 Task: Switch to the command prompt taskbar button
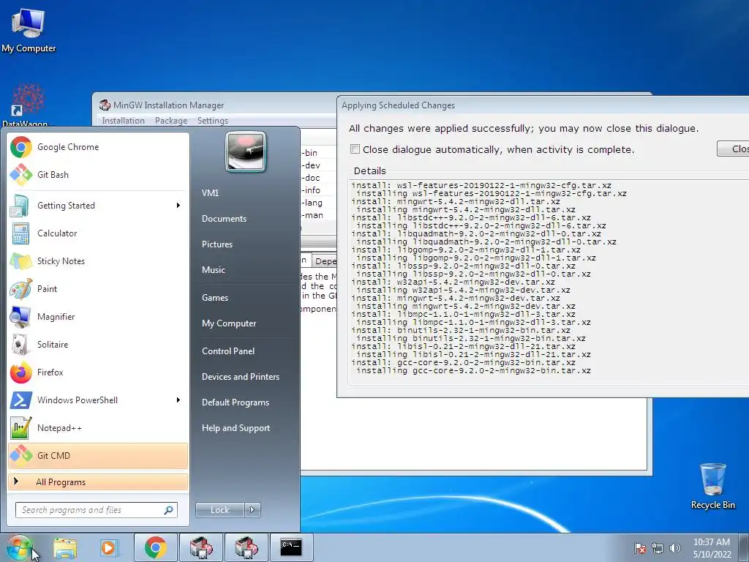(x=291, y=547)
